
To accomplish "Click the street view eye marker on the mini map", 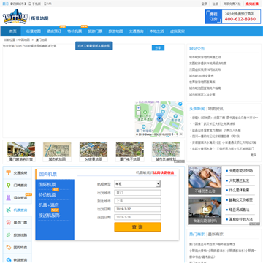I will 159,118.
